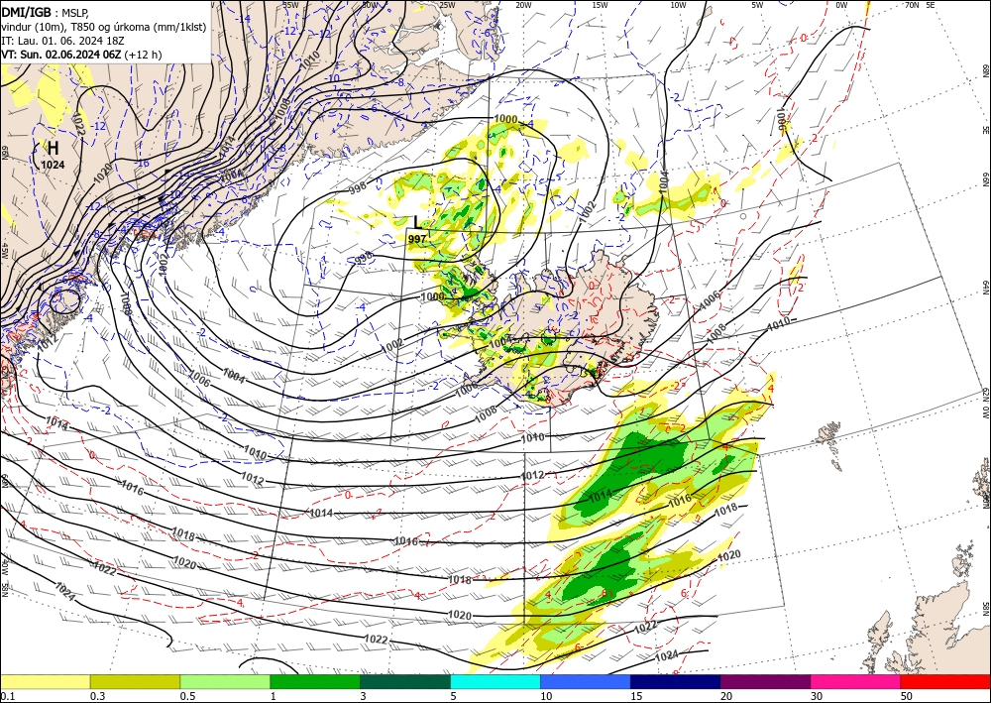Pick the blue 10 mm legend swatch

click(x=586, y=681)
